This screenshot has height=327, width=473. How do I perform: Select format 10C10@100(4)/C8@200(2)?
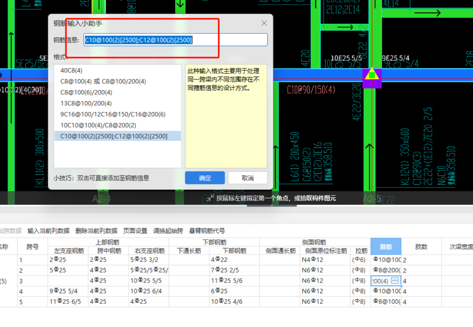[x=118, y=125]
